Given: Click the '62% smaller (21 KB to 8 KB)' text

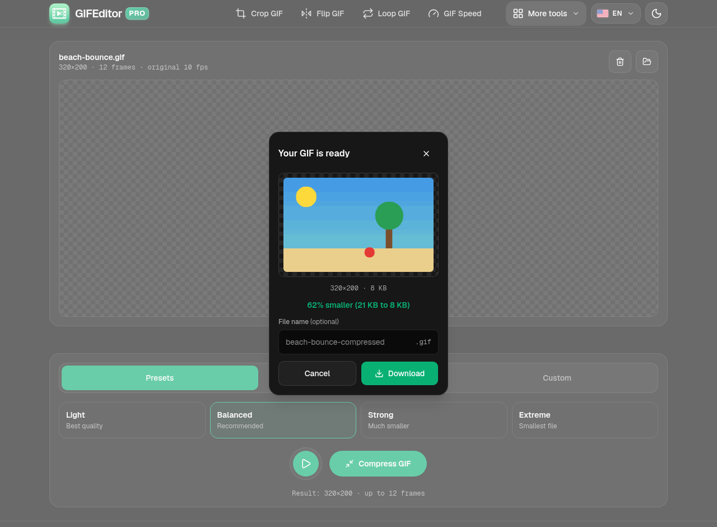Looking at the screenshot, I should (x=358, y=305).
